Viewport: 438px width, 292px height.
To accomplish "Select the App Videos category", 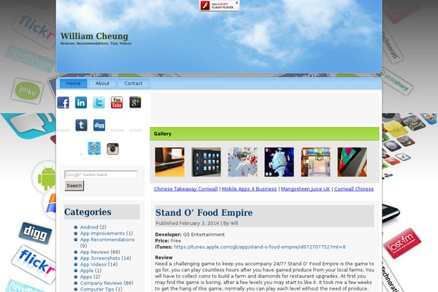I will pos(93,264).
